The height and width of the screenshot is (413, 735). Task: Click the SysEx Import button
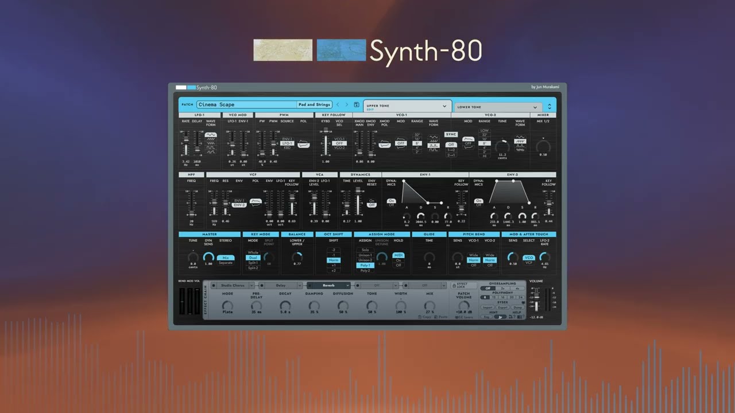[488, 307]
